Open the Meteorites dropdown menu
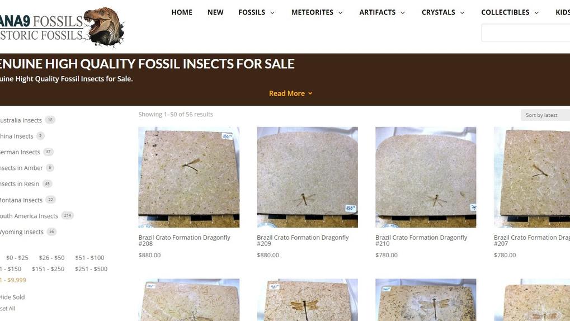The width and height of the screenshot is (570, 321). tap(317, 12)
